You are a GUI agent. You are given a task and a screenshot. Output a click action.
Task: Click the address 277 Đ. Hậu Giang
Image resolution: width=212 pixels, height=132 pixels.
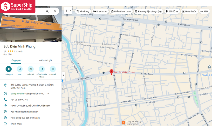coord(32,86)
